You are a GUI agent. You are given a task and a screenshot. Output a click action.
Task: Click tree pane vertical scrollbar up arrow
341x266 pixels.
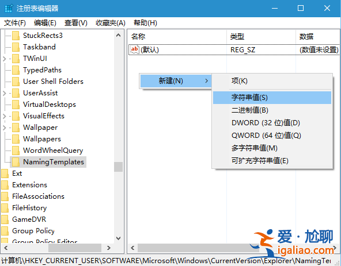point(118,35)
